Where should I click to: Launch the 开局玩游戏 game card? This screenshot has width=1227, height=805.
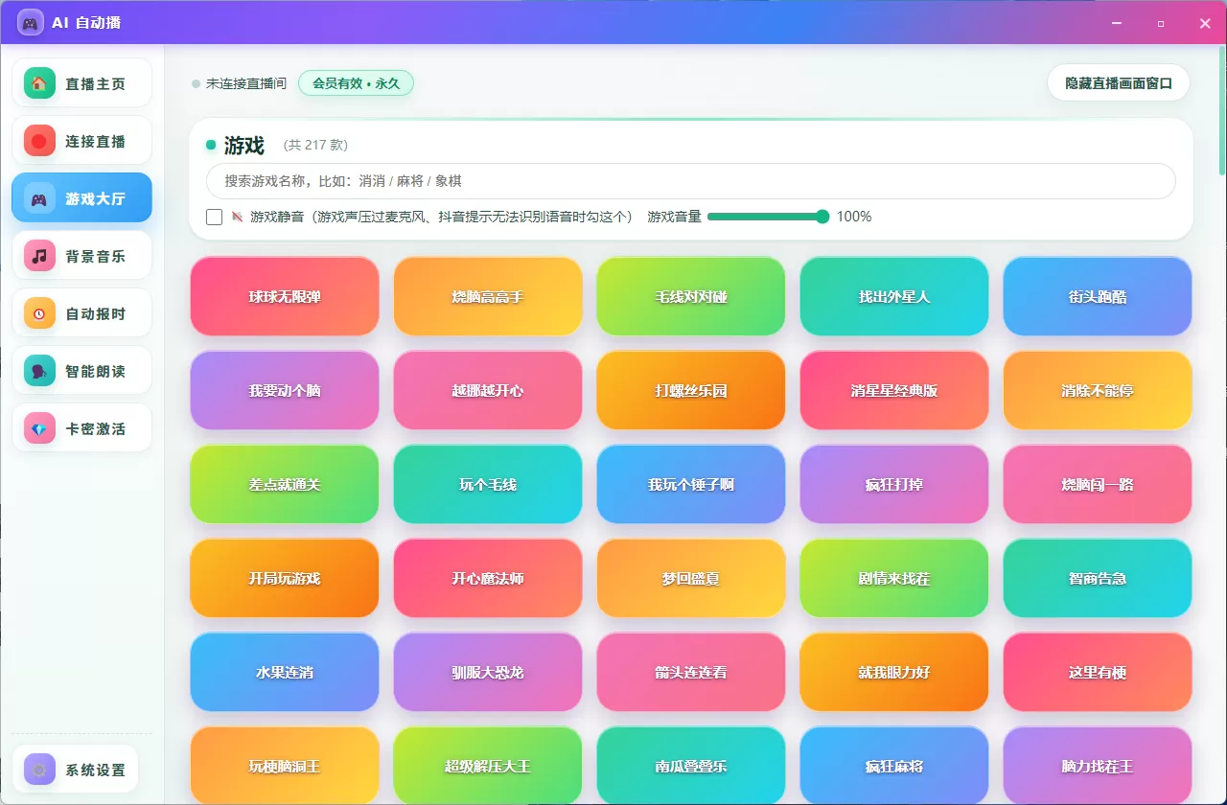point(285,578)
